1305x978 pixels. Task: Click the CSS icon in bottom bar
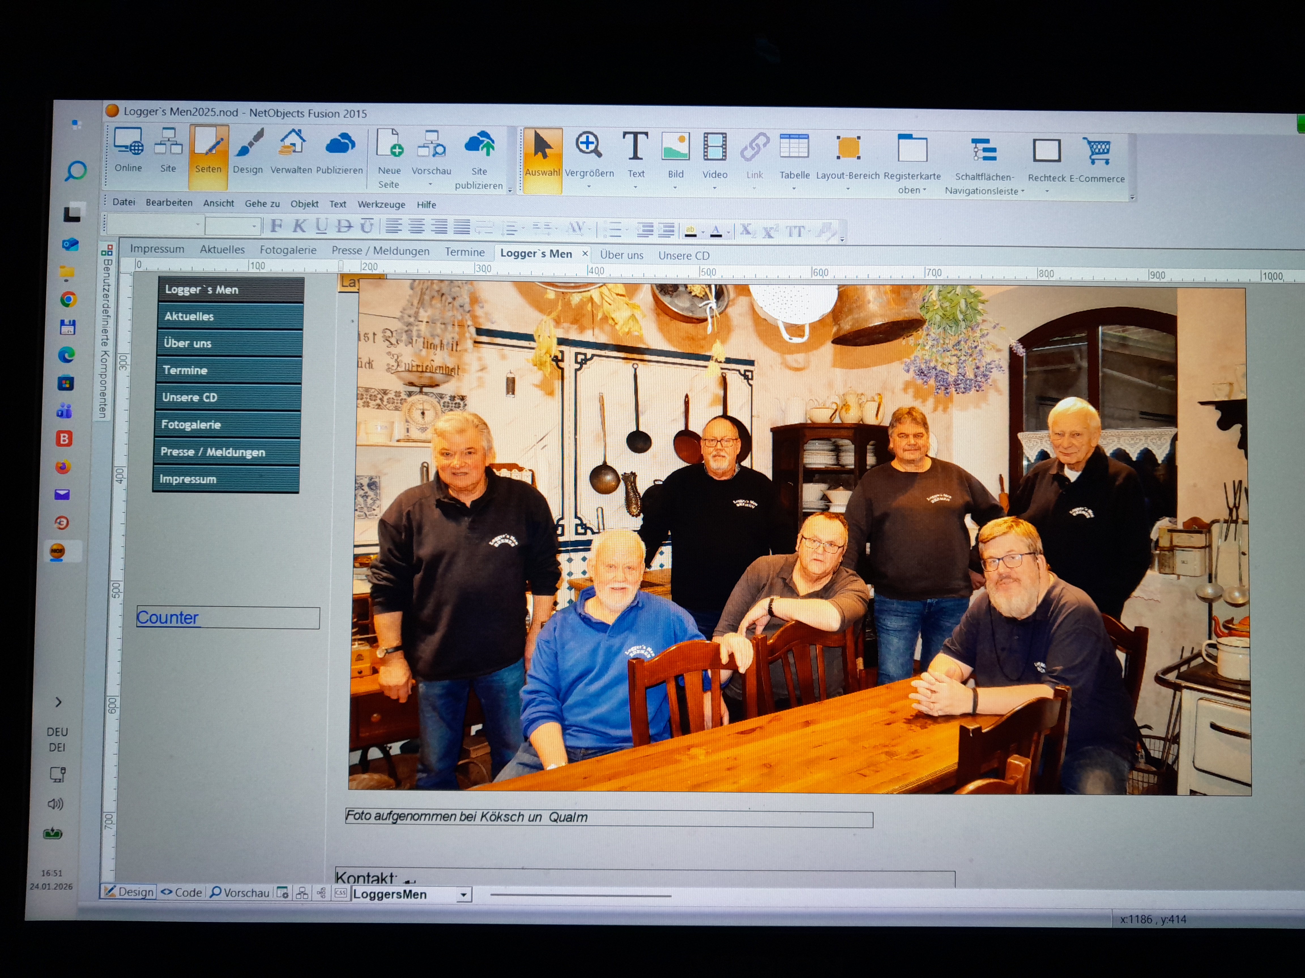[340, 893]
